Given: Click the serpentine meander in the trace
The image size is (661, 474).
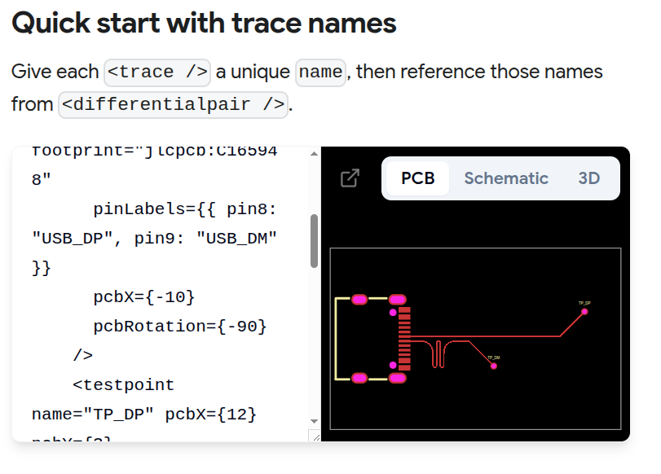Looking at the screenshot, I should coord(438,353).
